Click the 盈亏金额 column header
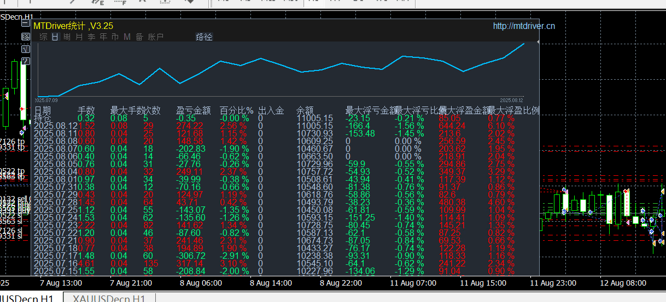 click(193, 111)
